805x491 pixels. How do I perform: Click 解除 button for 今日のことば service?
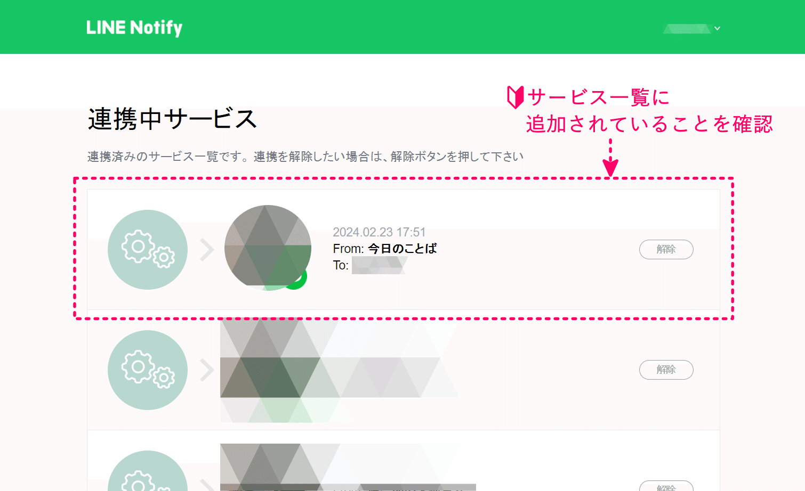666,249
